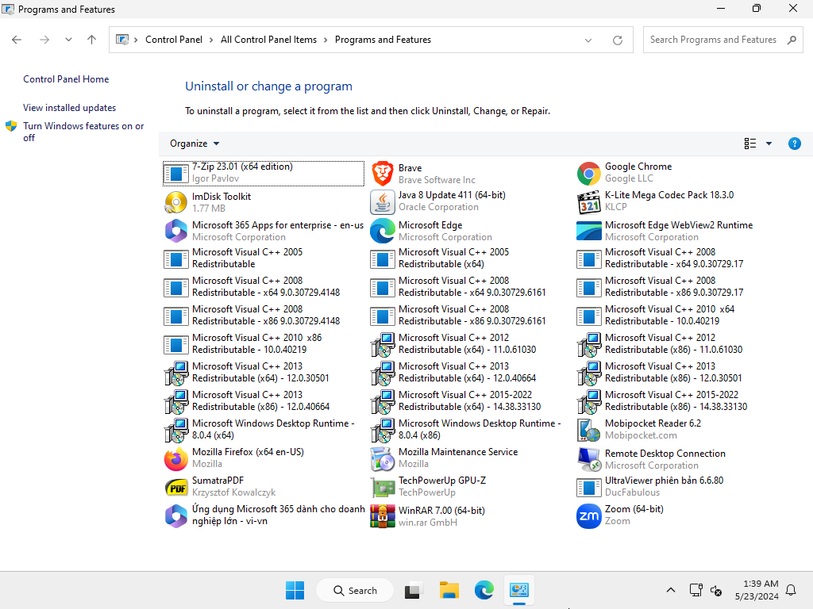Select the Brave browser icon
The image size is (813, 609).
[x=383, y=174]
